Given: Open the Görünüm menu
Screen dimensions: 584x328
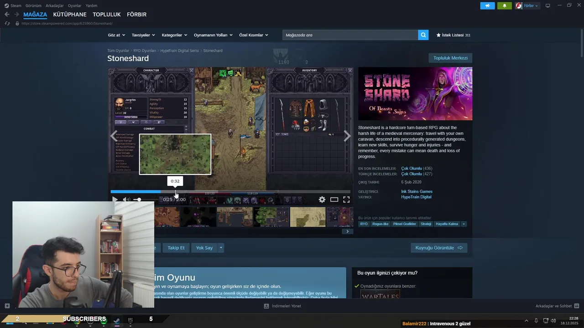Looking at the screenshot, I should [33, 6].
